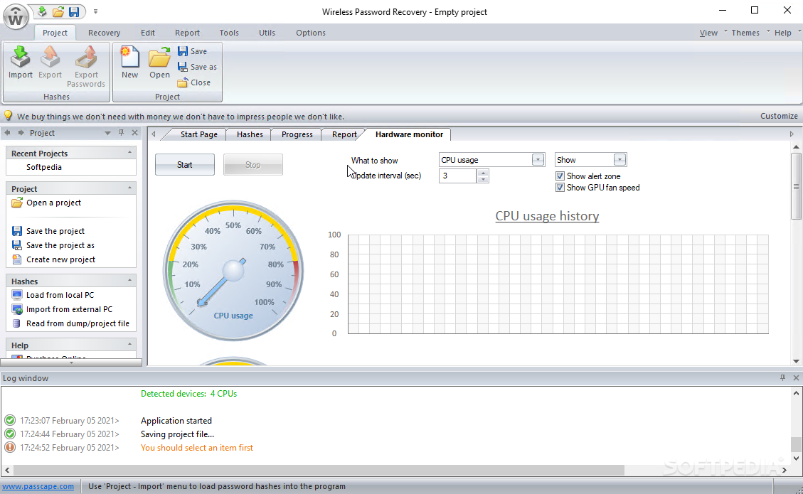Collapse the Recent Projects section
The width and height of the screenshot is (803, 494).
pyautogui.click(x=129, y=153)
